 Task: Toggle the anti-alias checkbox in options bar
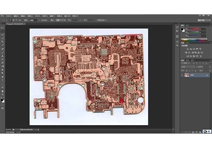click(x=39, y=20)
